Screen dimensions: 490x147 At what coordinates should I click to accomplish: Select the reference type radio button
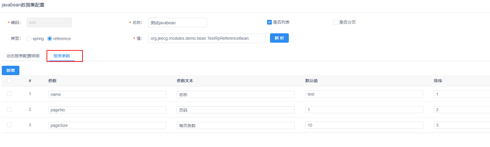50,39
